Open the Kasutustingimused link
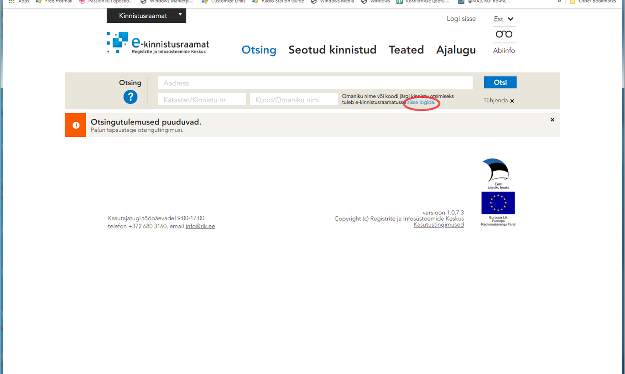625x374 pixels. click(x=439, y=225)
